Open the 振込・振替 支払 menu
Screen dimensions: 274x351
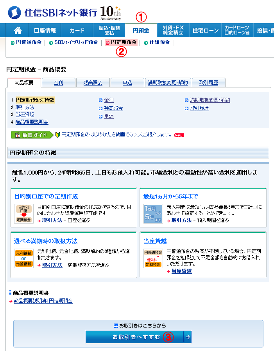point(109,30)
